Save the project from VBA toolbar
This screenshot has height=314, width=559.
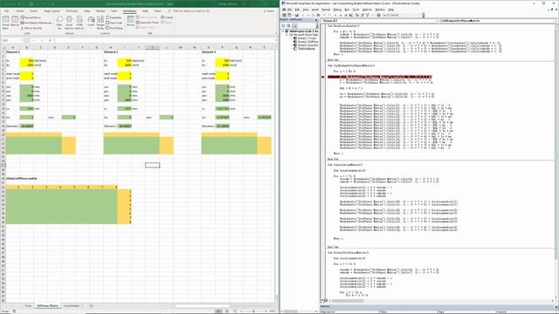tap(297, 16)
